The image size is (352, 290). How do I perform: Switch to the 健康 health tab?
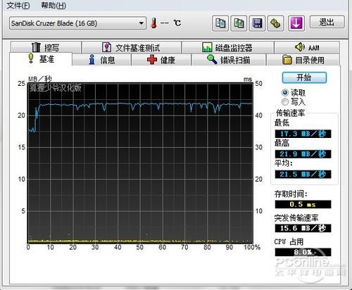[x=161, y=60]
